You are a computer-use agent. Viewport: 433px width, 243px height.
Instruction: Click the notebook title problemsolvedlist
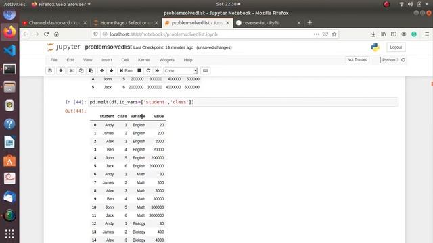click(108, 47)
